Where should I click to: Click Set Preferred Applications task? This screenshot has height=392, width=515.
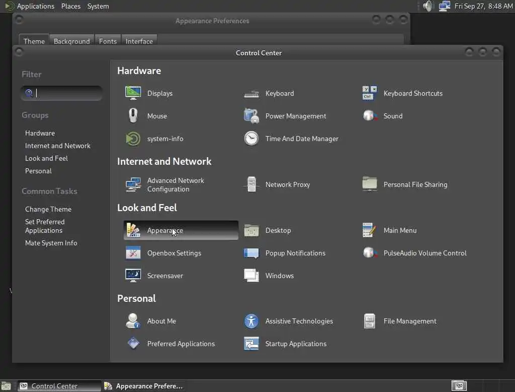tap(45, 226)
